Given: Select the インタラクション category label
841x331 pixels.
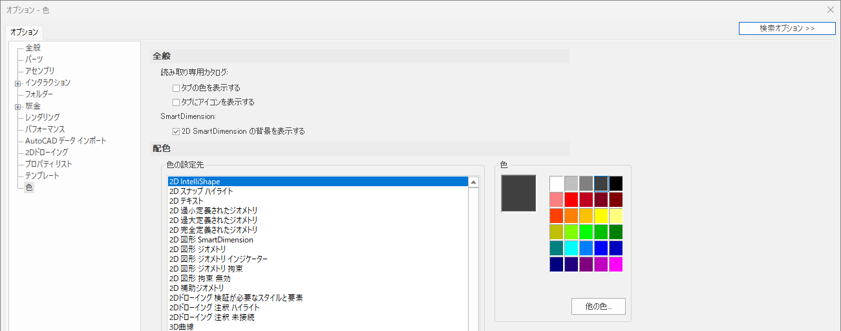Looking at the screenshot, I should pos(48,83).
